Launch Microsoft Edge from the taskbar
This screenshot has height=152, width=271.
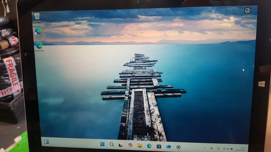[149, 146]
